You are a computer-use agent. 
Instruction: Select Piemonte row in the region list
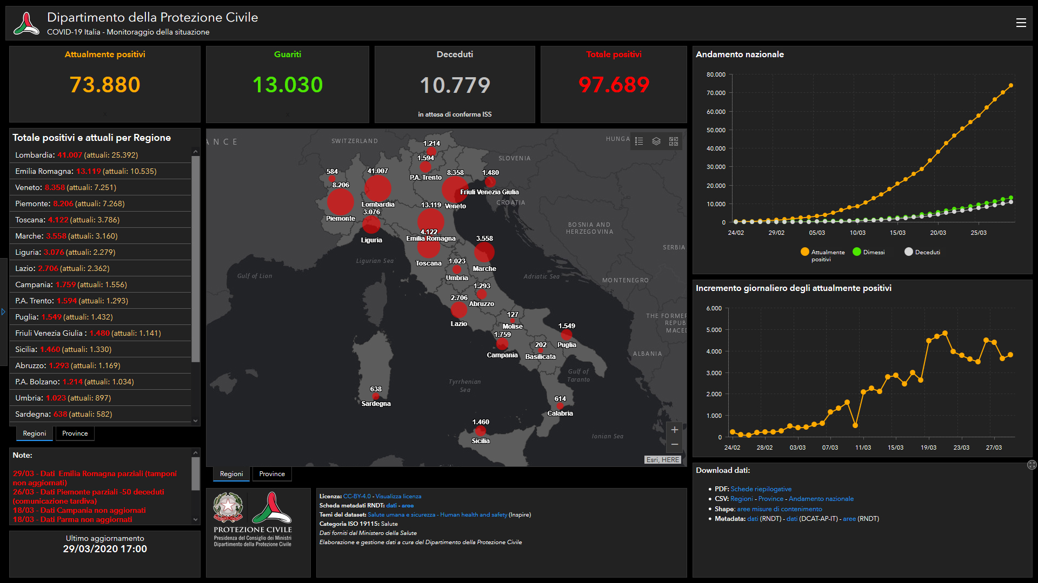click(x=101, y=204)
